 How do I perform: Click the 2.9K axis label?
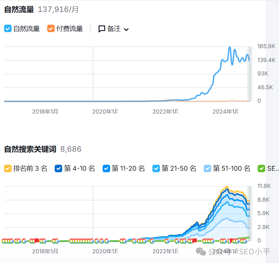coord(264,227)
